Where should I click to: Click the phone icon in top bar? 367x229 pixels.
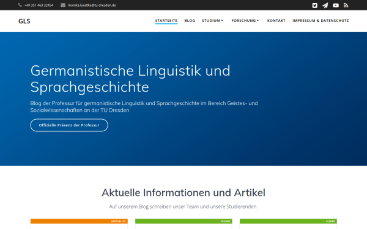click(20, 5)
